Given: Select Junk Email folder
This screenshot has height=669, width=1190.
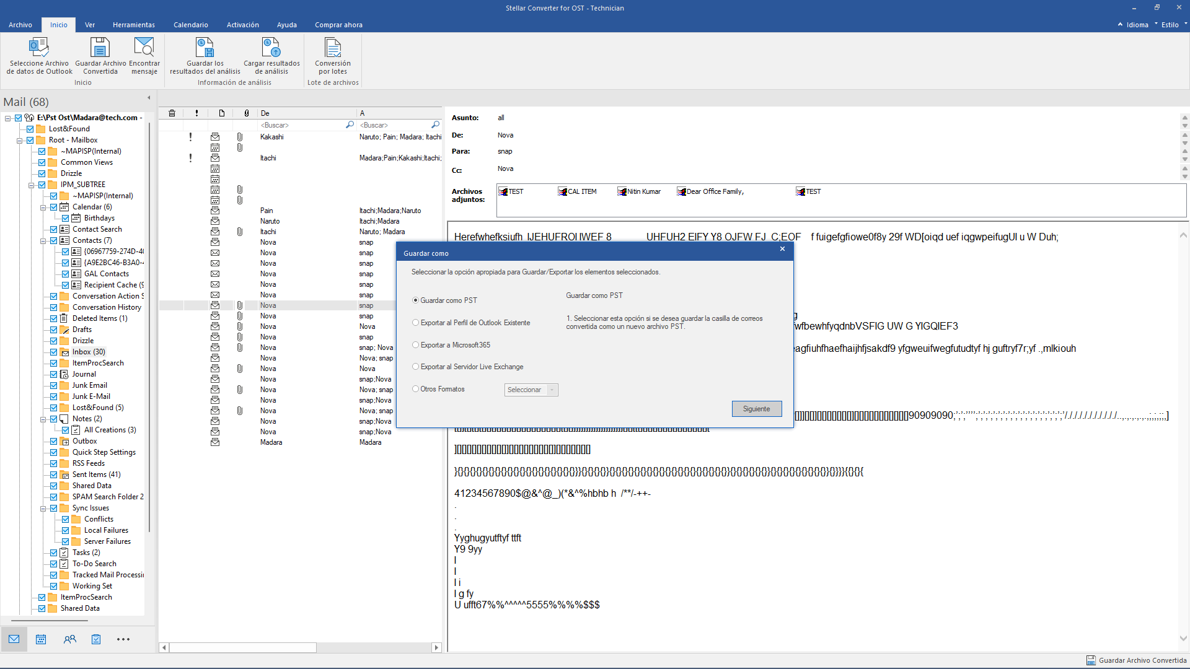Looking at the screenshot, I should coord(90,385).
